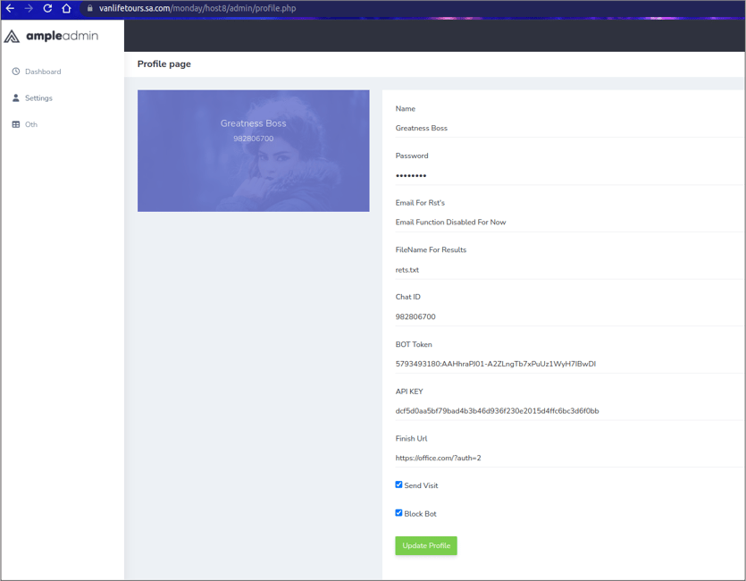This screenshot has width=746, height=581.
Task: Click the Ample Admin triangle logo
Action: tap(12, 36)
